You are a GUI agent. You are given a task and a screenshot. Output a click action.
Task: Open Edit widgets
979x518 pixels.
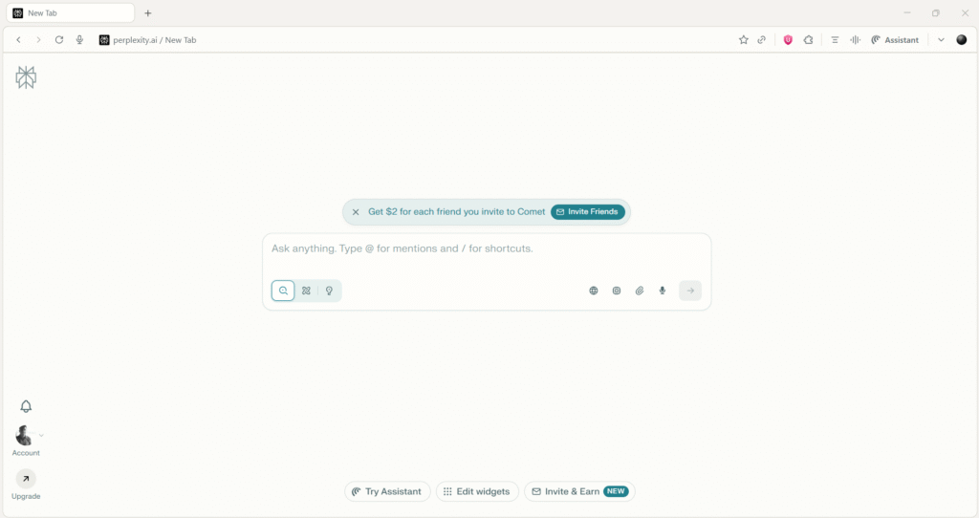pos(477,491)
